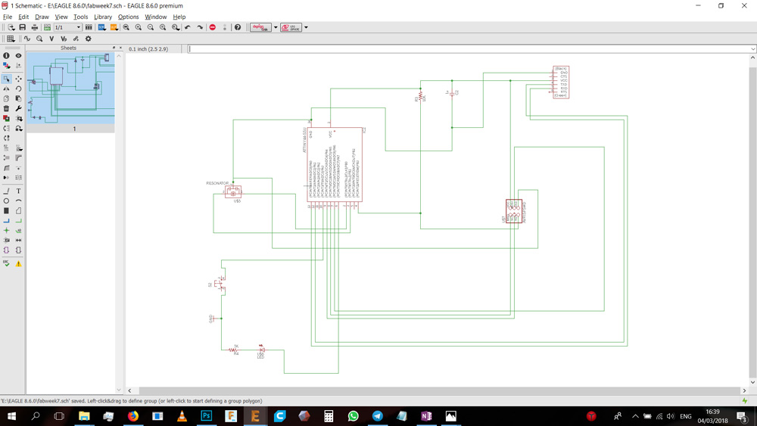This screenshot has width=757, height=426.
Task: Expand the command line history dropdown
Action: point(752,48)
